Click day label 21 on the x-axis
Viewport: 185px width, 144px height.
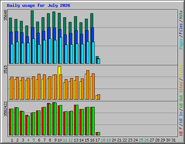(x=119, y=140)
